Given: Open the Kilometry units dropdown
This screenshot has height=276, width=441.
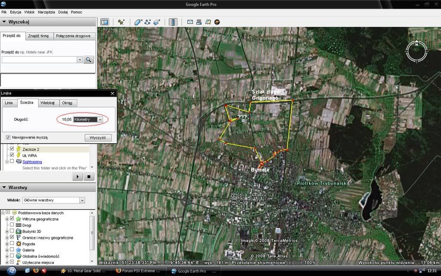Looking at the screenshot, I should (100, 119).
